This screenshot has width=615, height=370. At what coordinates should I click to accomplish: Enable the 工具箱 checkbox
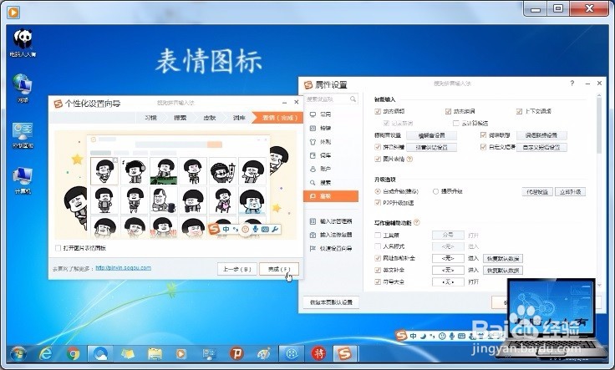click(378, 236)
